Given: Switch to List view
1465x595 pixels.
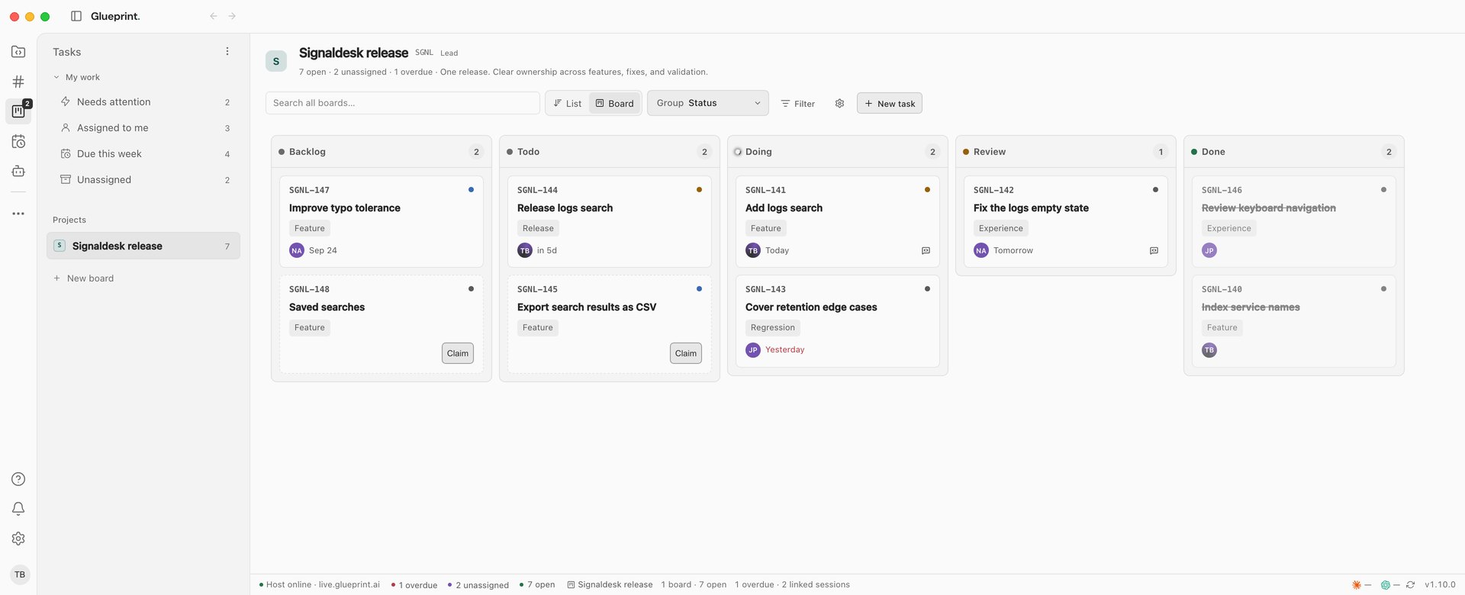Looking at the screenshot, I should (567, 103).
